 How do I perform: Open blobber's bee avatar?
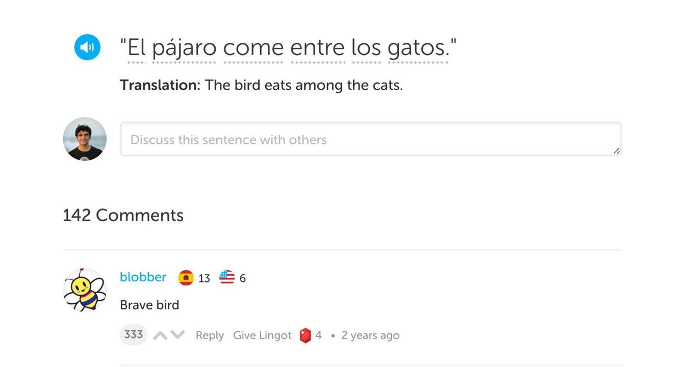coord(85,290)
